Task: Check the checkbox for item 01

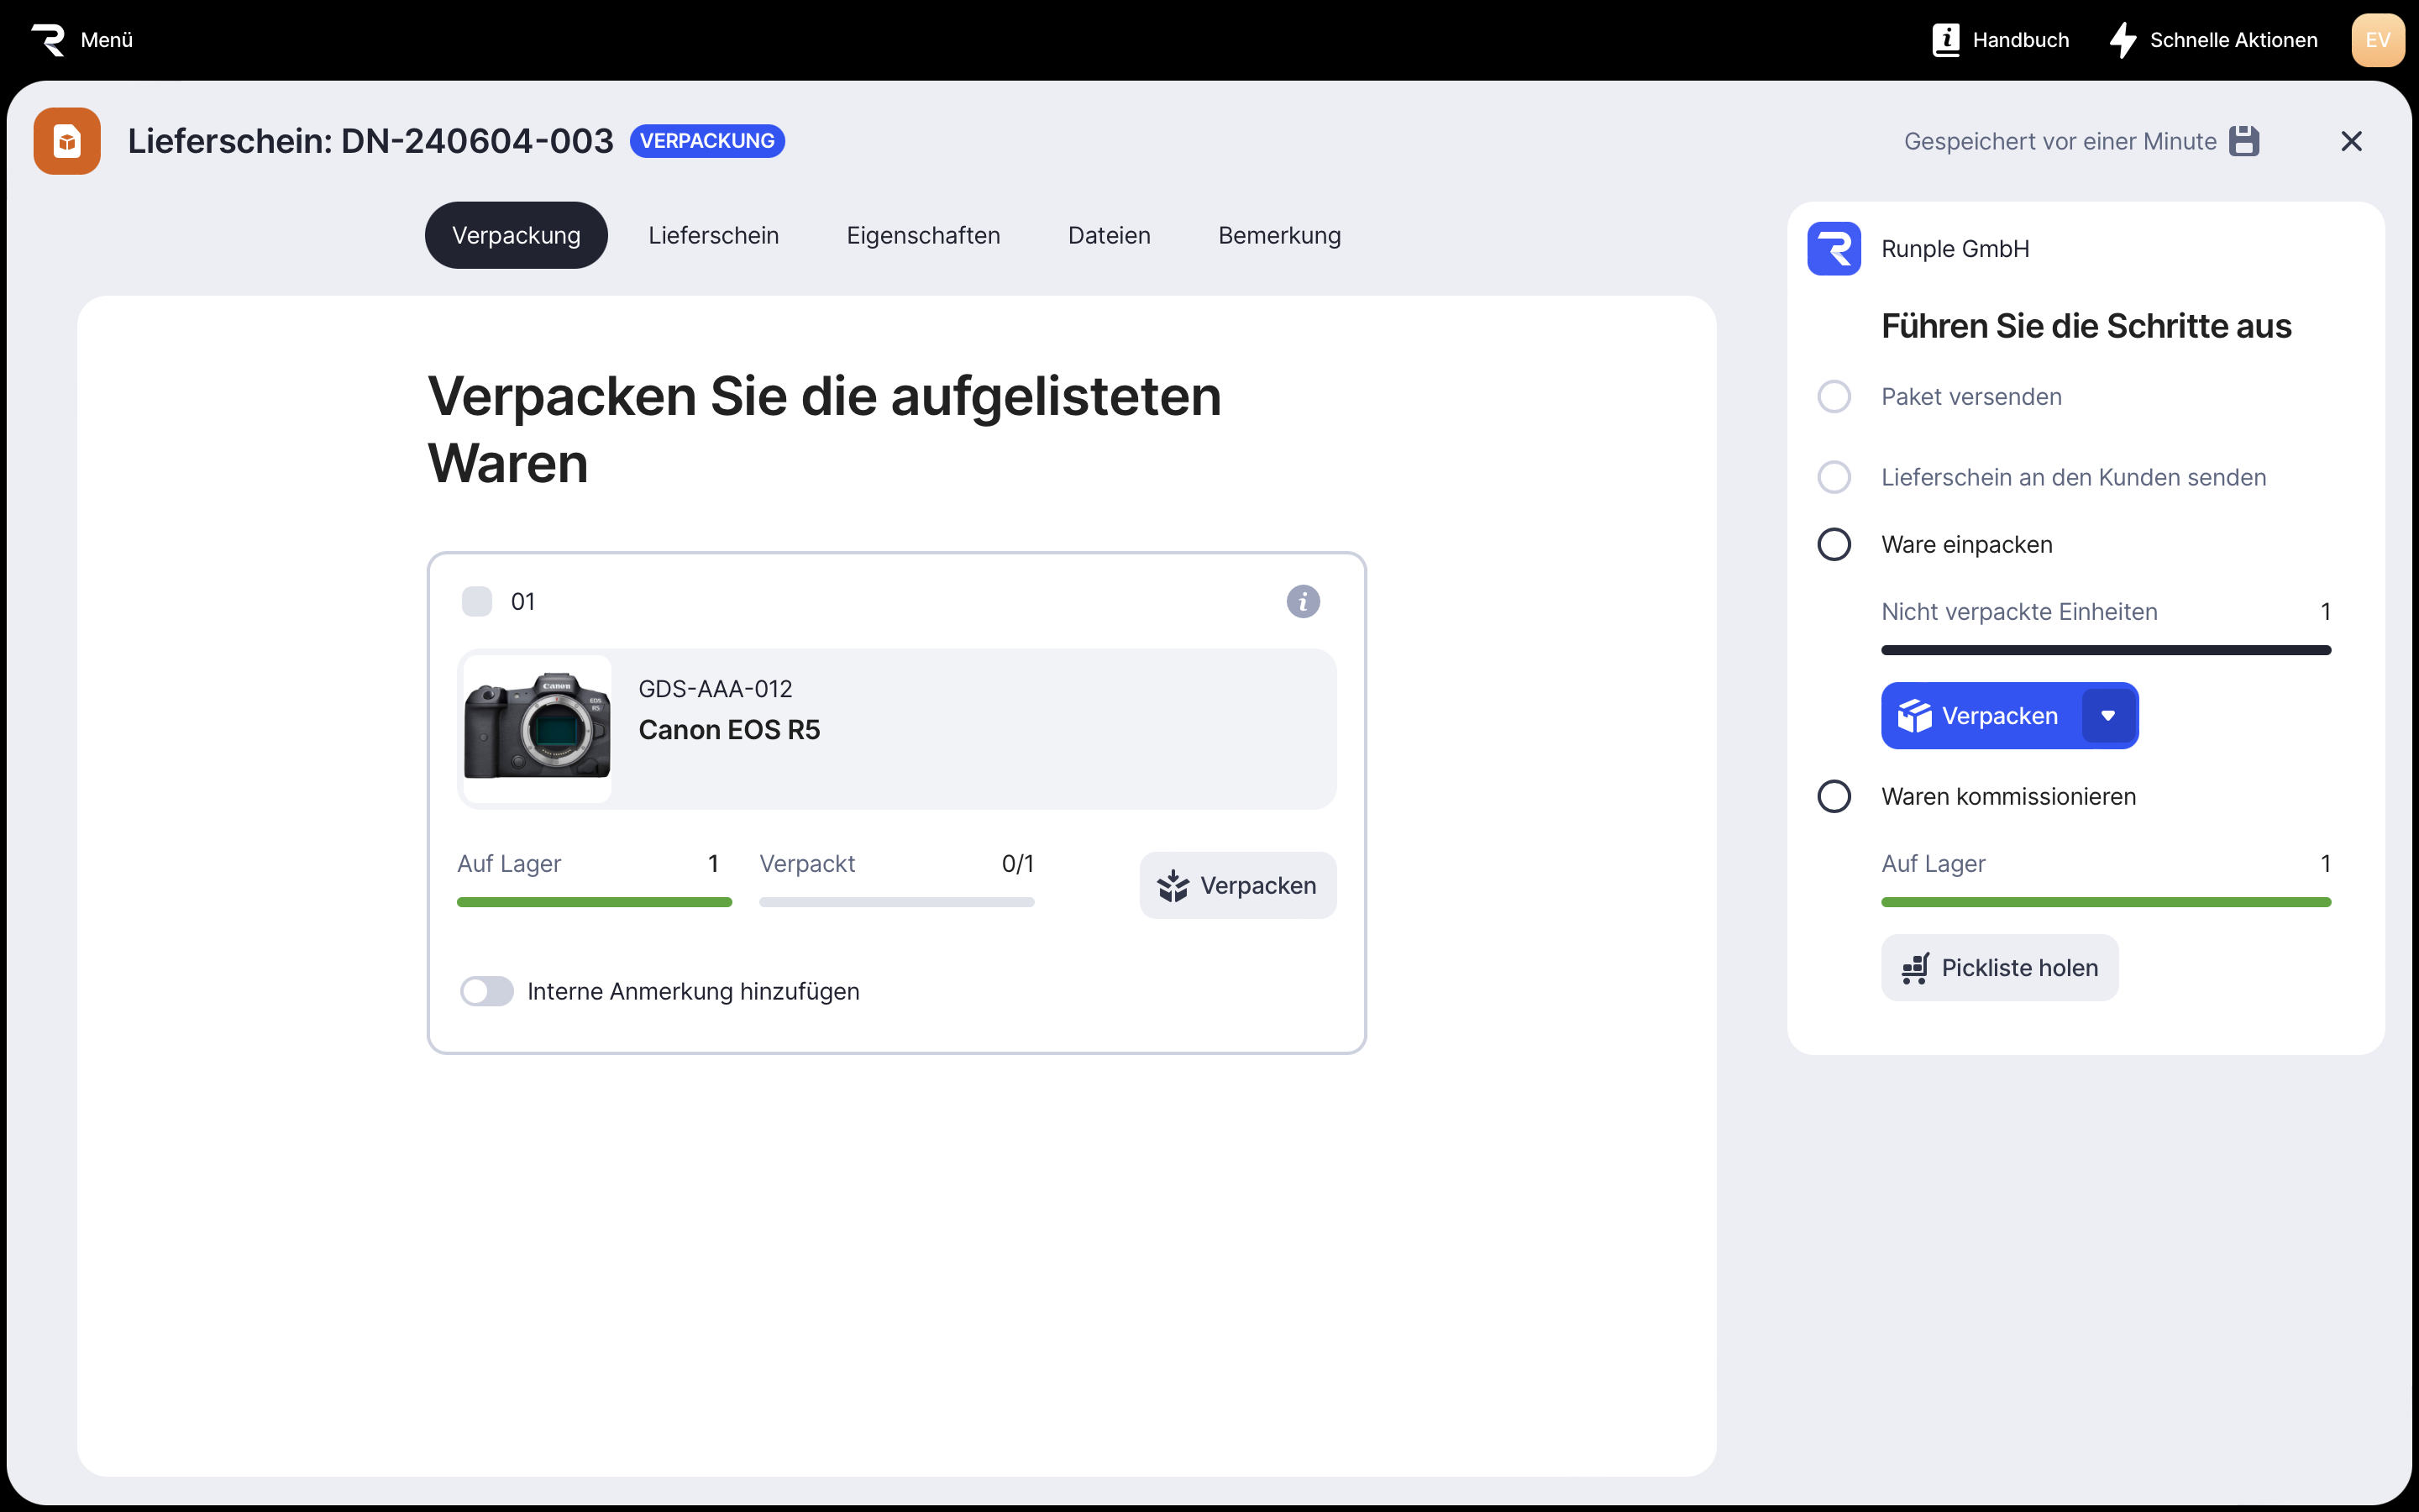Action: (x=477, y=601)
